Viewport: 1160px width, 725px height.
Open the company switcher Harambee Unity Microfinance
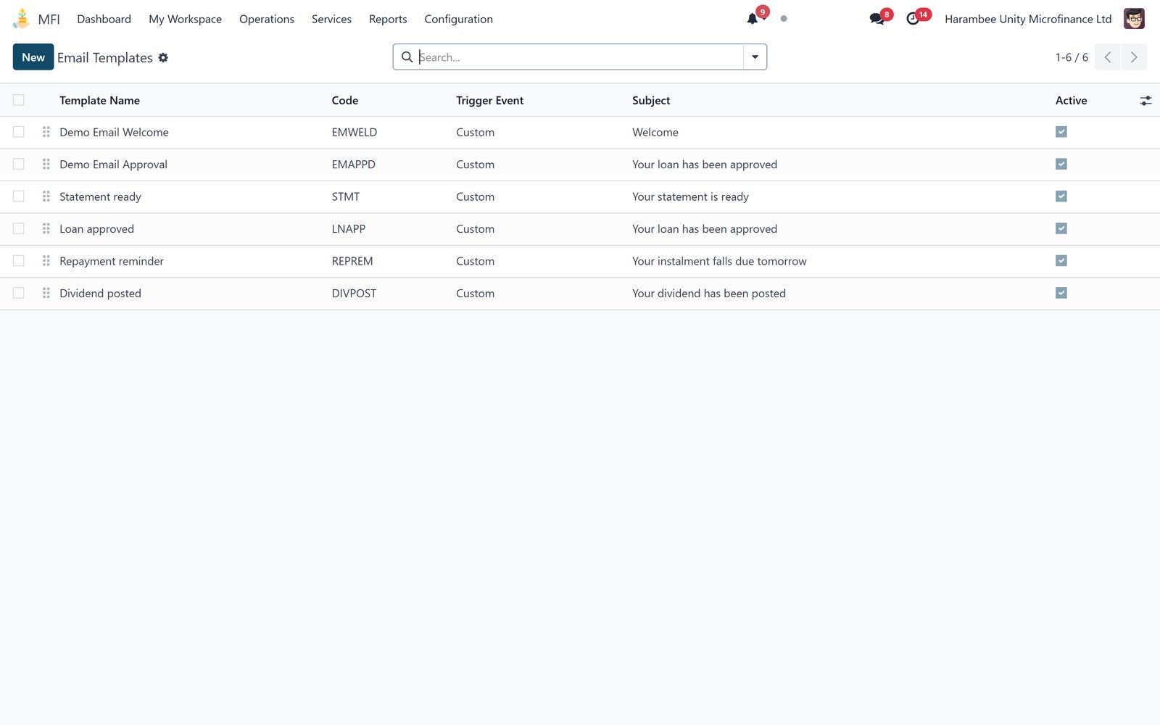pyautogui.click(x=1028, y=19)
